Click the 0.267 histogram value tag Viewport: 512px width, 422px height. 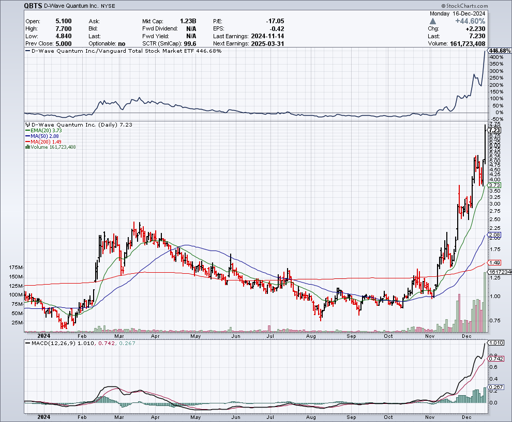496,387
